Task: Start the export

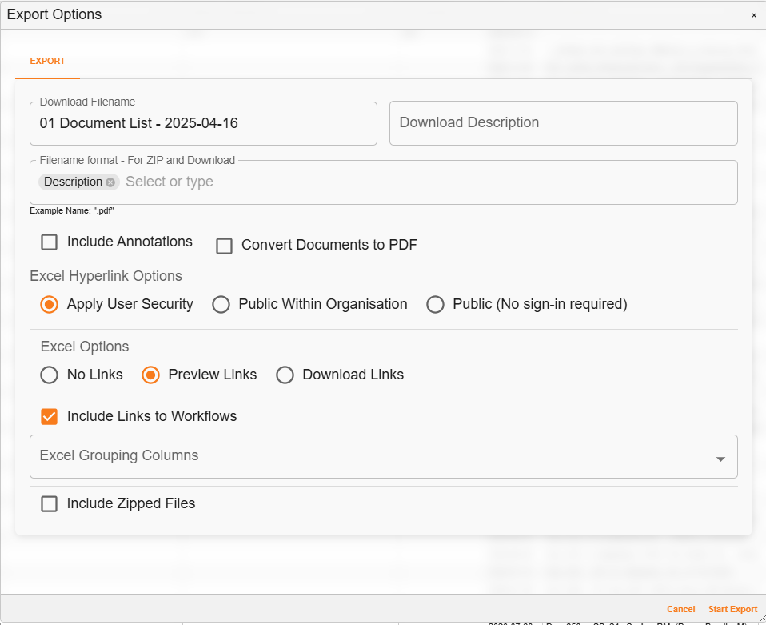Action: 732,609
